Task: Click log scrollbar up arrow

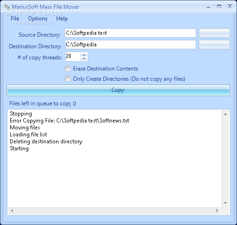Action: click(225, 114)
